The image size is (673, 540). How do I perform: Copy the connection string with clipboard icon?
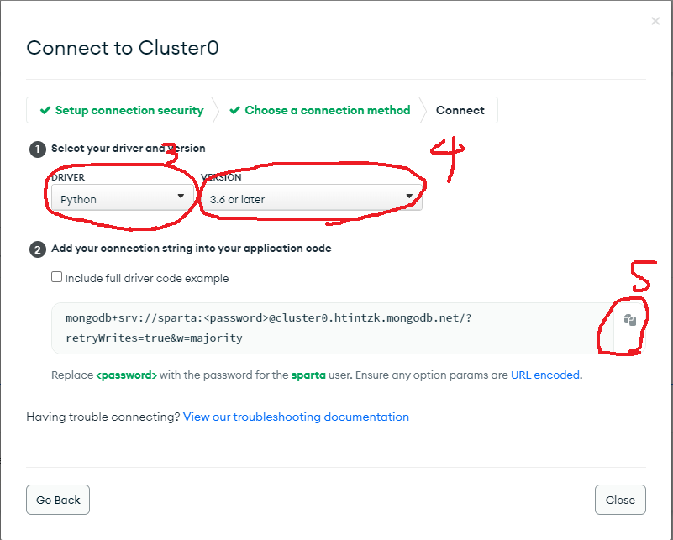click(x=629, y=320)
